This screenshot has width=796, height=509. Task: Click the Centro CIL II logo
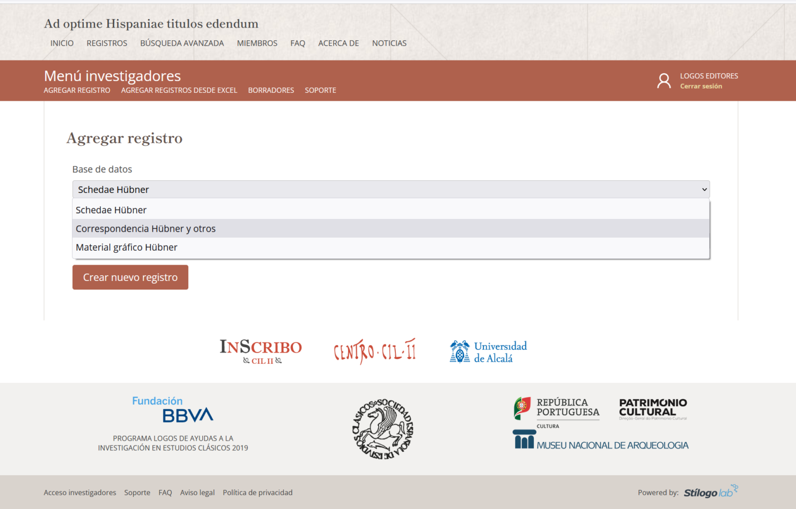[374, 350]
